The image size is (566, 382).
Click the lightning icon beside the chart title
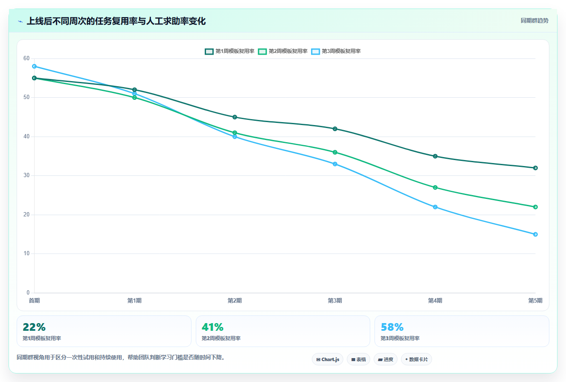[x=20, y=21]
